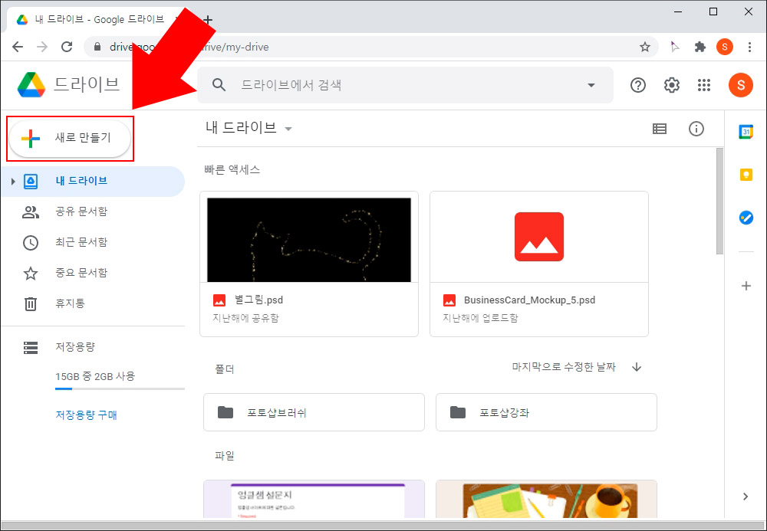The width and height of the screenshot is (767, 531).
Task: Open the 내 드라이브 header dropdown
Action: [x=288, y=129]
